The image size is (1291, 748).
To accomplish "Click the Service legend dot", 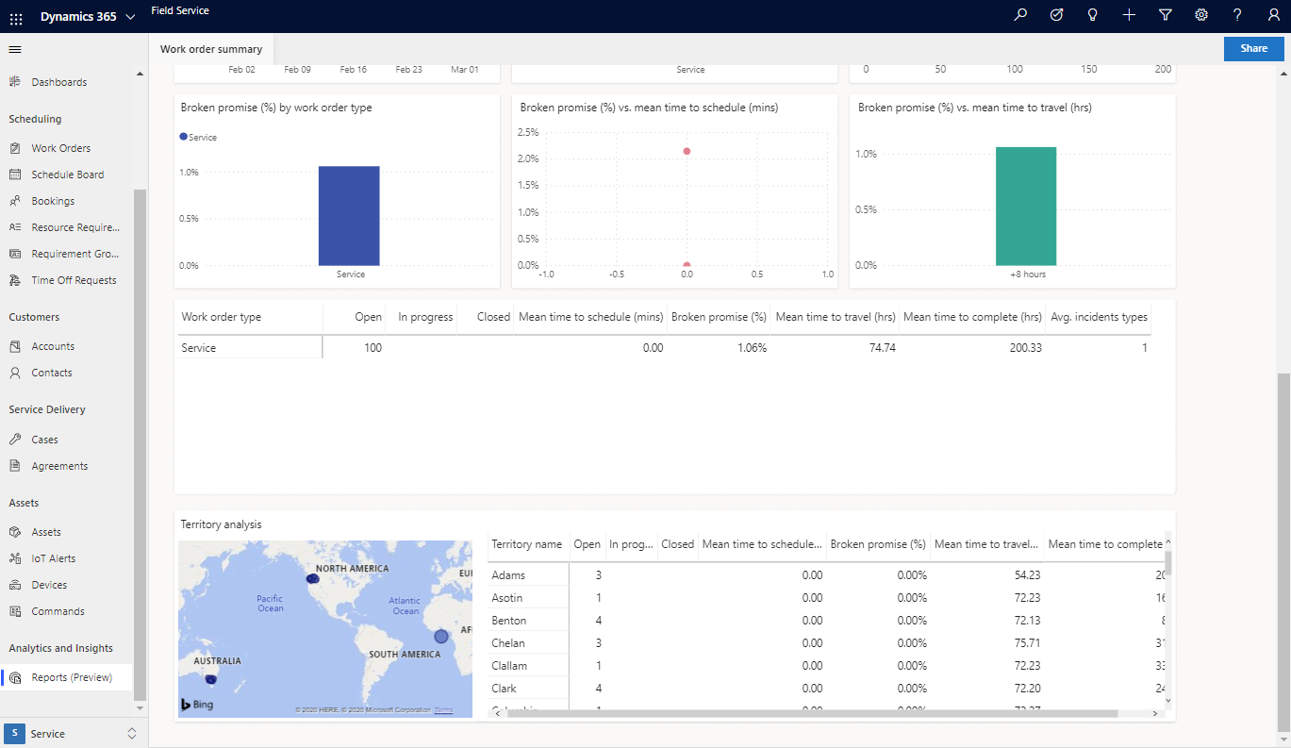I will point(183,137).
